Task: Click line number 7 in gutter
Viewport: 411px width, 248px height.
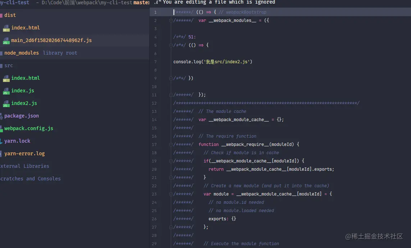Action: pyautogui.click(x=155, y=62)
